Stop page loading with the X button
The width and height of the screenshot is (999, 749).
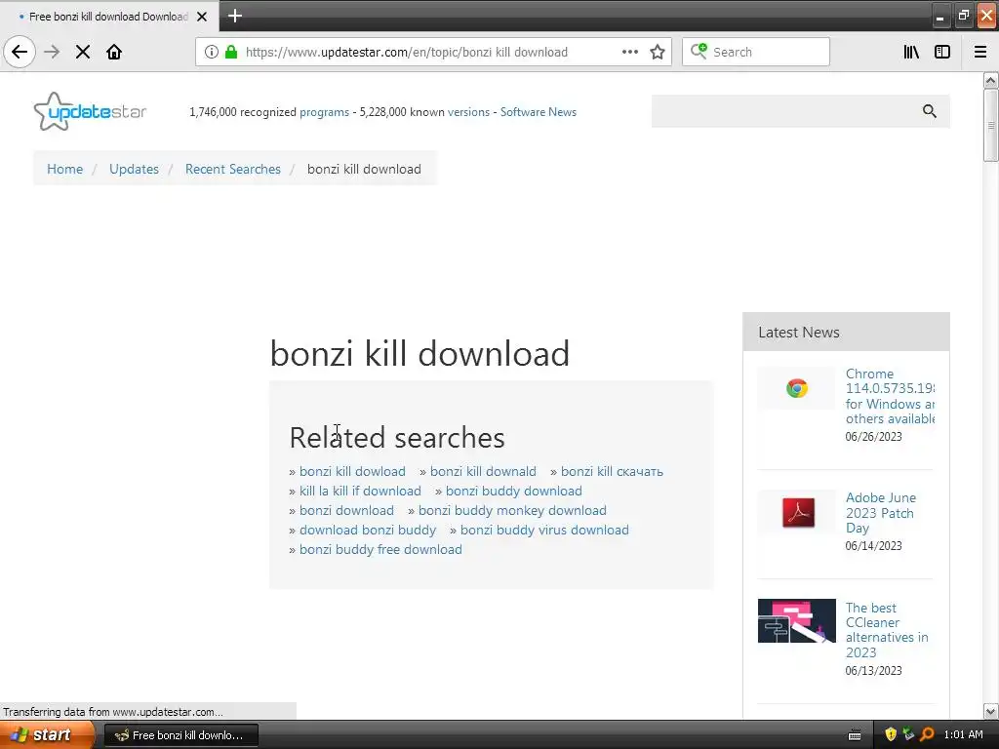(83, 52)
